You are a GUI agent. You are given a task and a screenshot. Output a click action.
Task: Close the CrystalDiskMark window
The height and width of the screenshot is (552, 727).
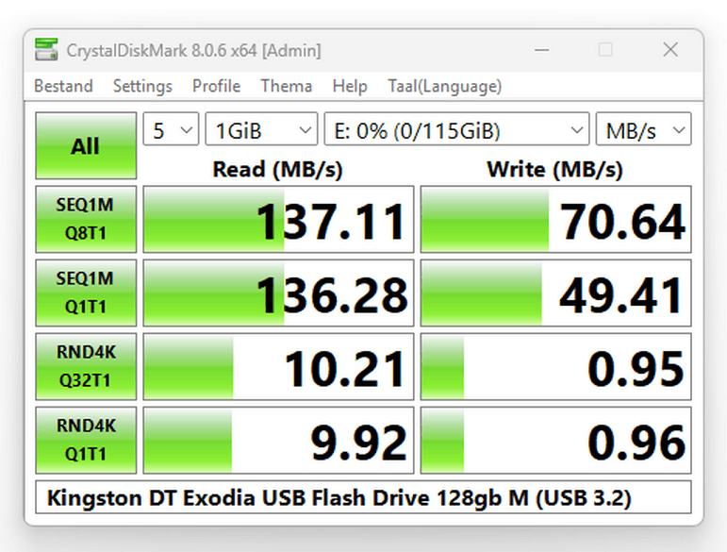click(670, 50)
